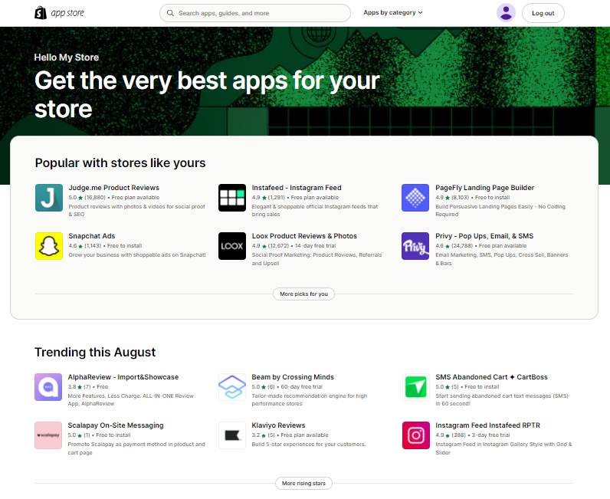The width and height of the screenshot is (610, 499).
Task: Open SMS Abandoned Cart CartBoss link
Action: (491, 377)
